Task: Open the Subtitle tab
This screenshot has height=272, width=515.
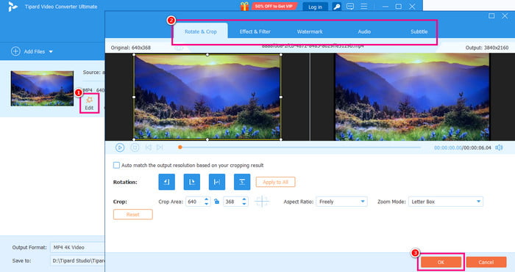Action: [419, 32]
